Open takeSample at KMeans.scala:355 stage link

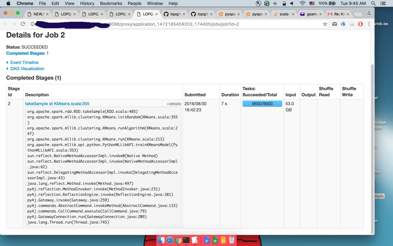[57, 103]
